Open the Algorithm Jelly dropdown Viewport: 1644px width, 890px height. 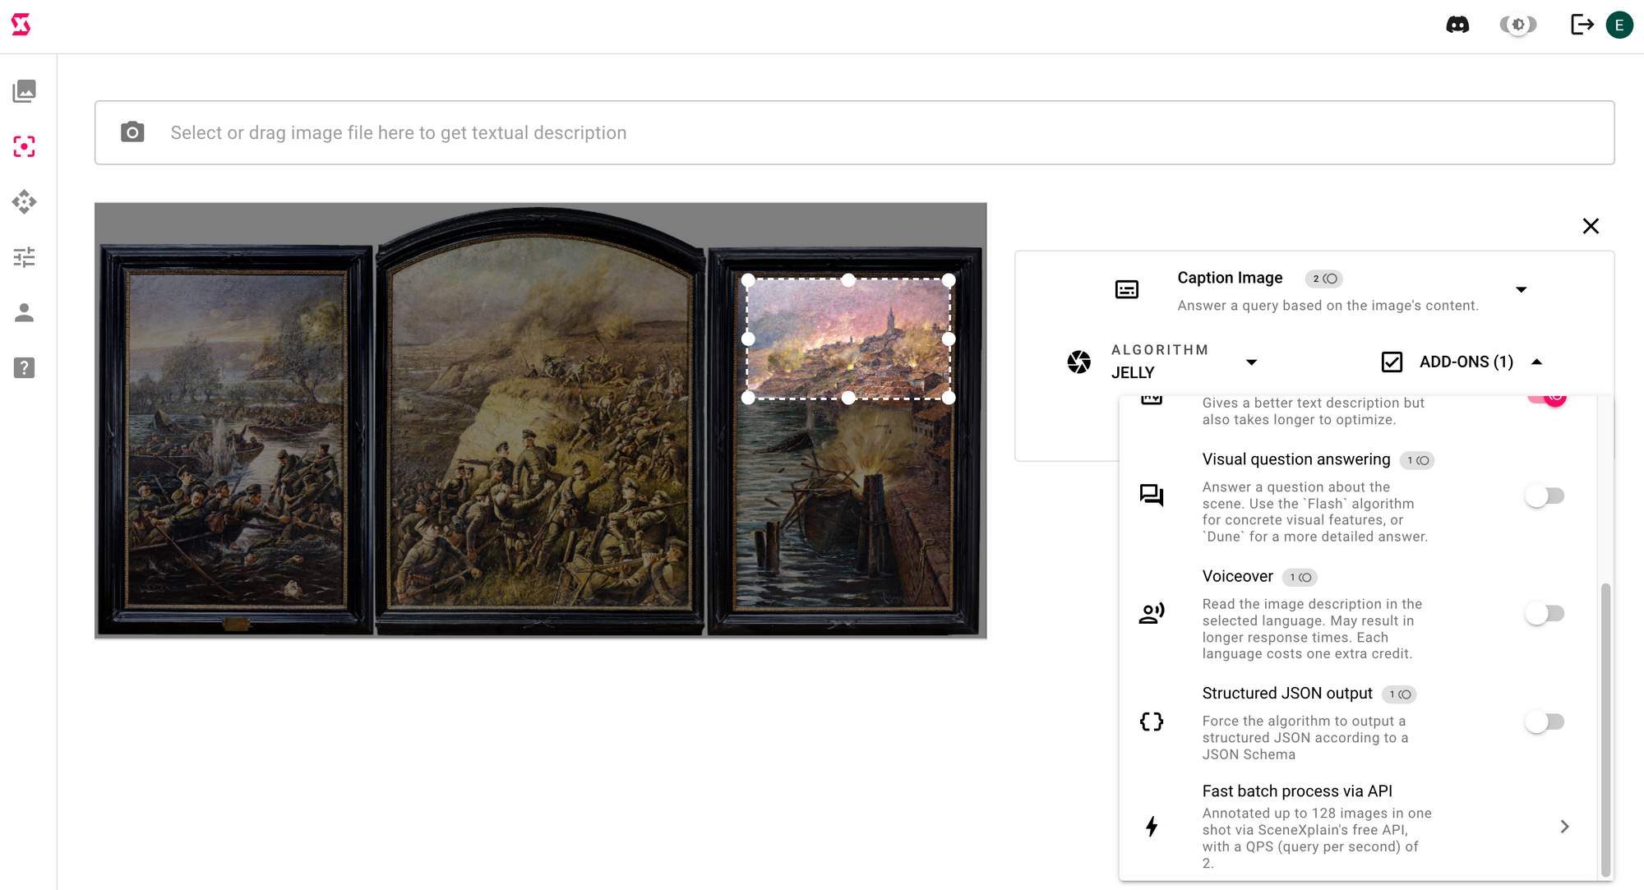(1252, 362)
